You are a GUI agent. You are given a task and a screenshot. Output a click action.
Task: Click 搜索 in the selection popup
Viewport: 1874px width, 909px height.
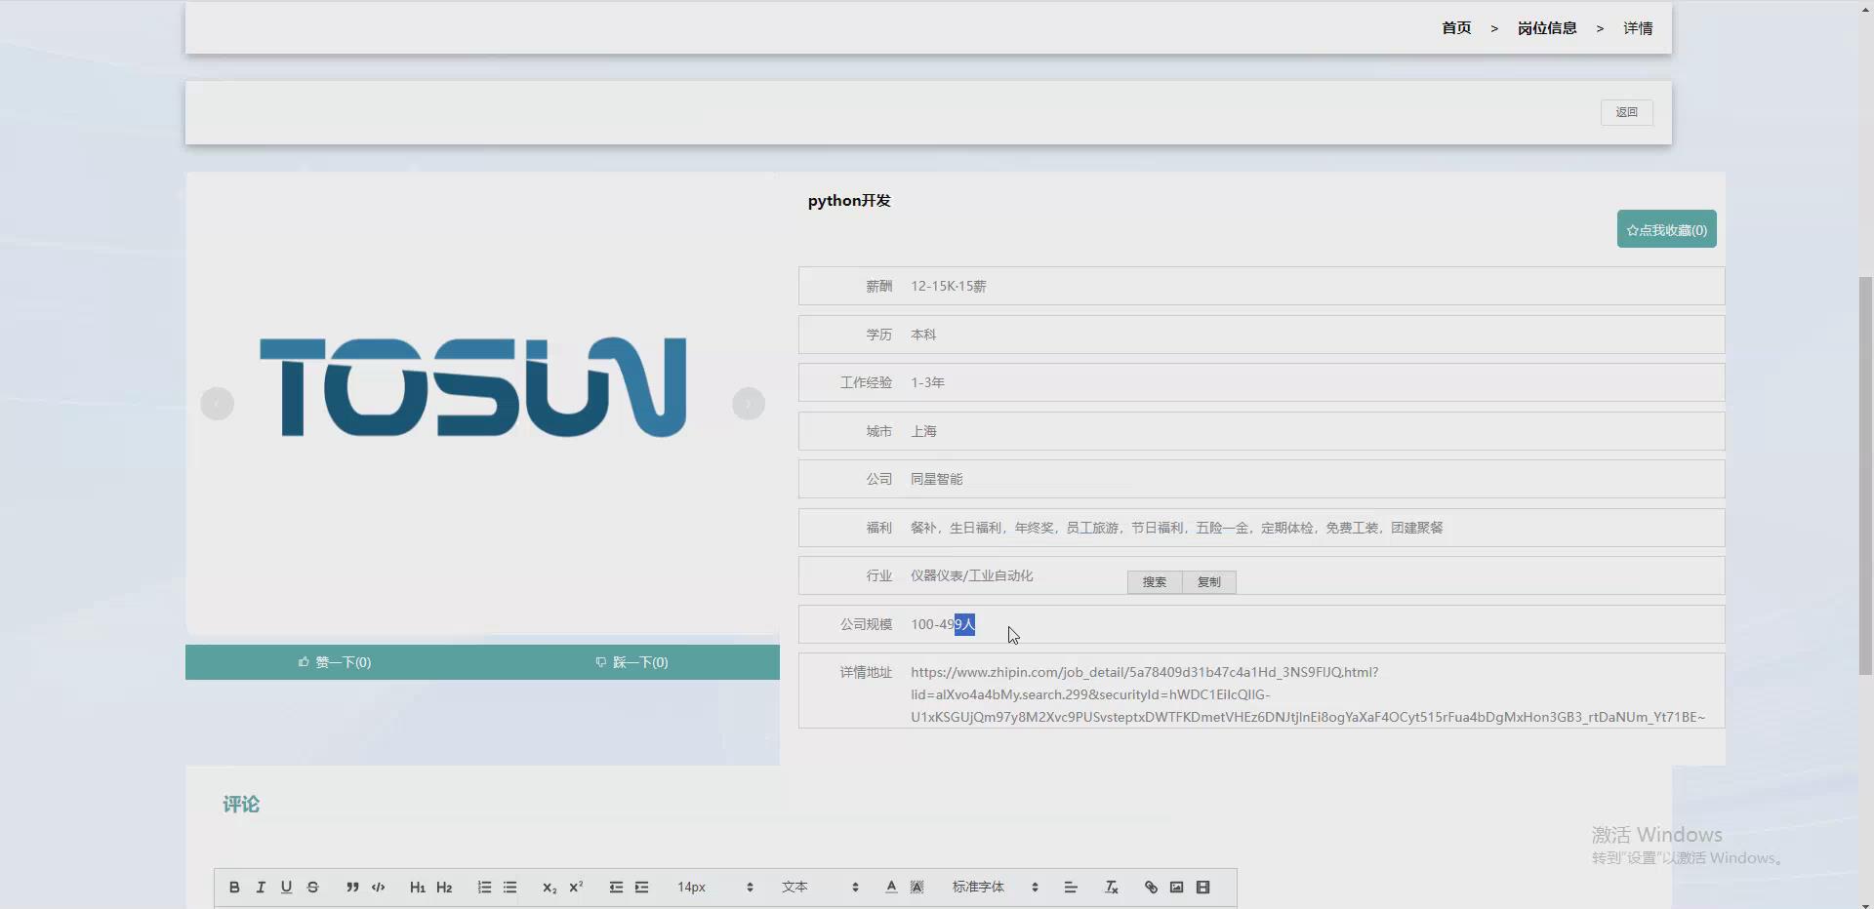1155,582
